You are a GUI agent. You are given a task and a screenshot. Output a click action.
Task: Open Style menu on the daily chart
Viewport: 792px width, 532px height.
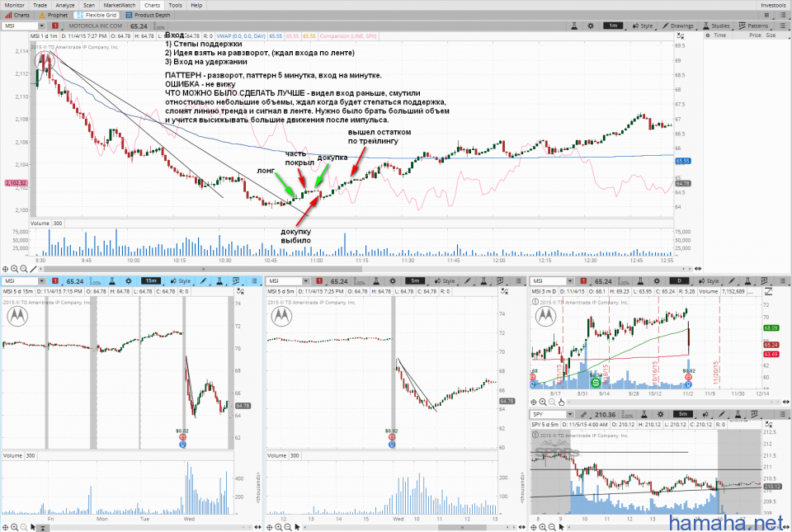[709, 281]
